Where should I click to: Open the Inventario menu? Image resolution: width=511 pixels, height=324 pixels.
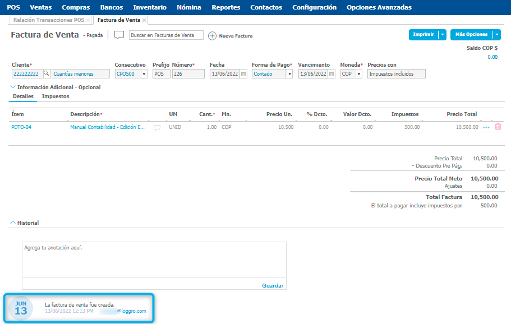coord(150,7)
